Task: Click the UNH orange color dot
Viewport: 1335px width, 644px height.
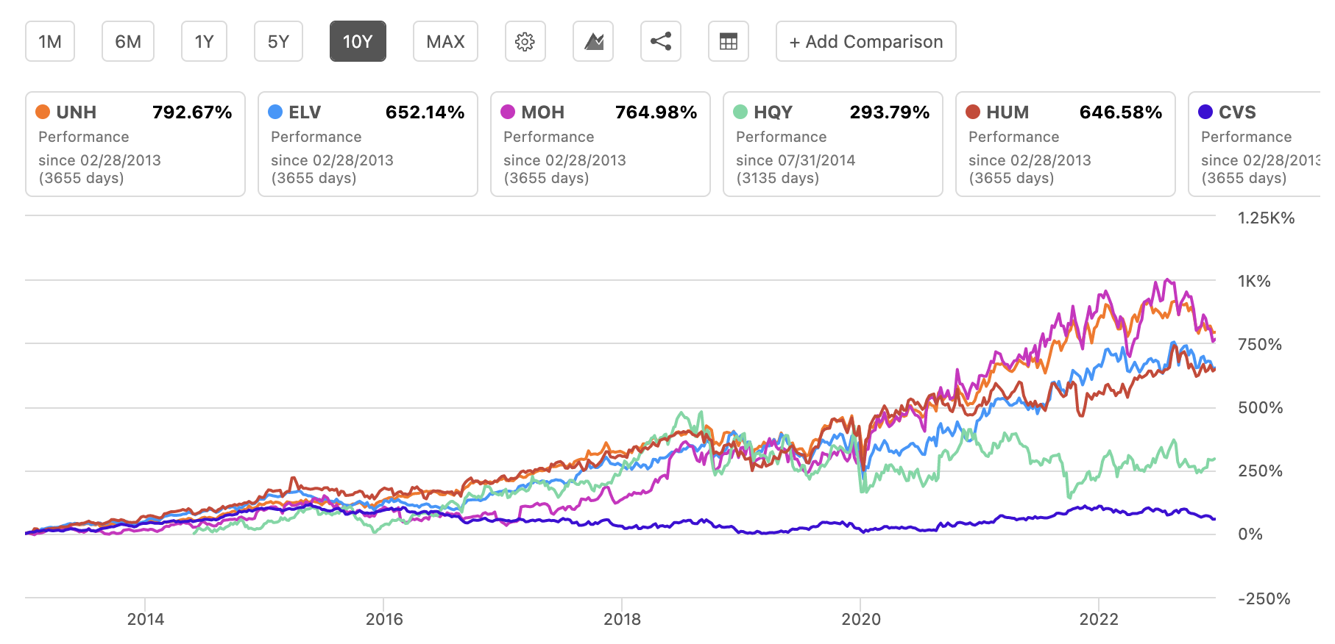Action: pyautogui.click(x=43, y=112)
